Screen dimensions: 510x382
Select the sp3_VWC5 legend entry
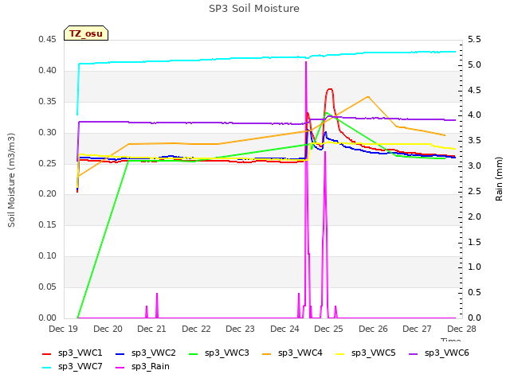tap(366, 353)
